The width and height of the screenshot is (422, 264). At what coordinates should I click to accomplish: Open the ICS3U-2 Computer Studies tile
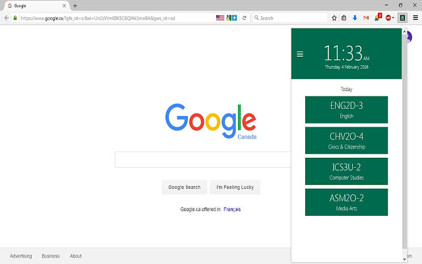pyautogui.click(x=346, y=172)
